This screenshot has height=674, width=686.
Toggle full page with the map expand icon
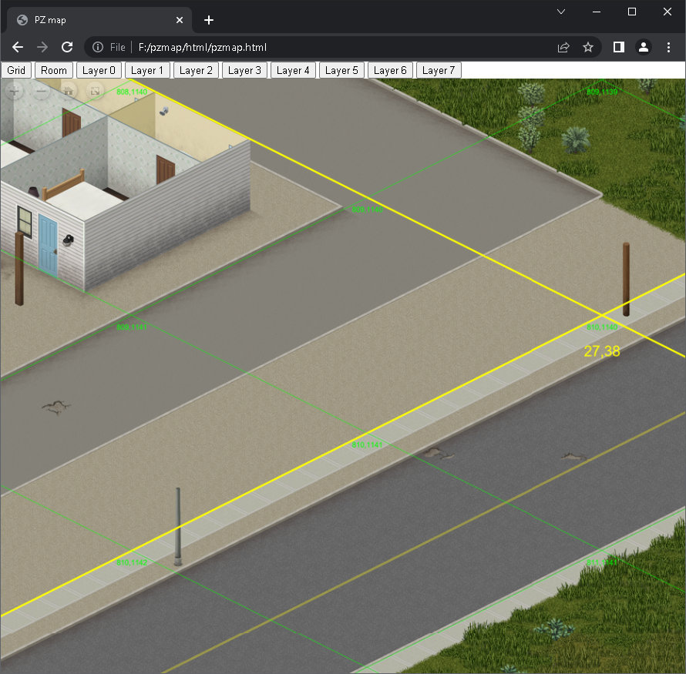pyautogui.click(x=95, y=92)
